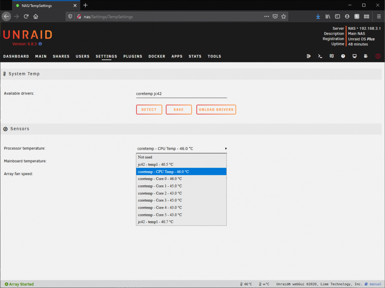Click the Unload Drivers button

pos(216,109)
